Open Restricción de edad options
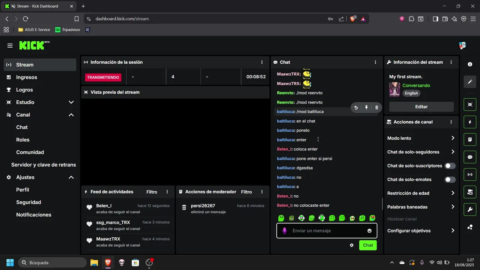Image resolution: width=480 pixels, height=270 pixels. (421, 193)
